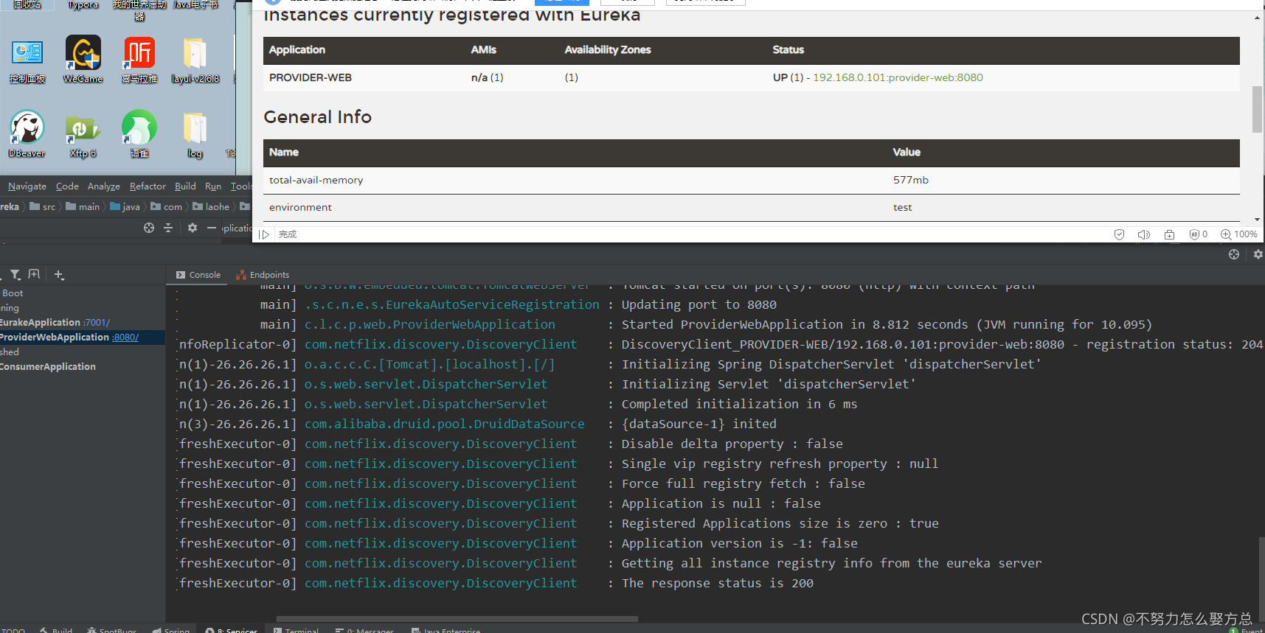Open the Spring tool window tab
Image resolution: width=1265 pixels, height=633 pixels.
pos(171,630)
